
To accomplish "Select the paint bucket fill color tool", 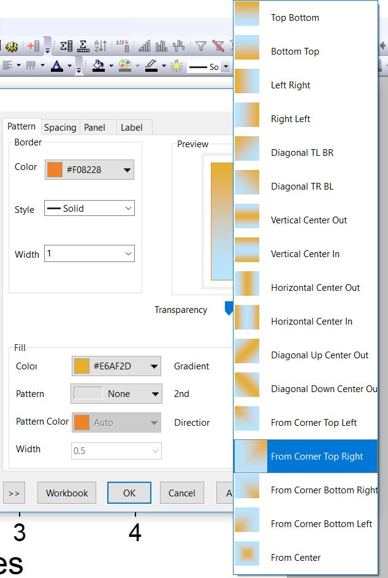I will (98, 66).
